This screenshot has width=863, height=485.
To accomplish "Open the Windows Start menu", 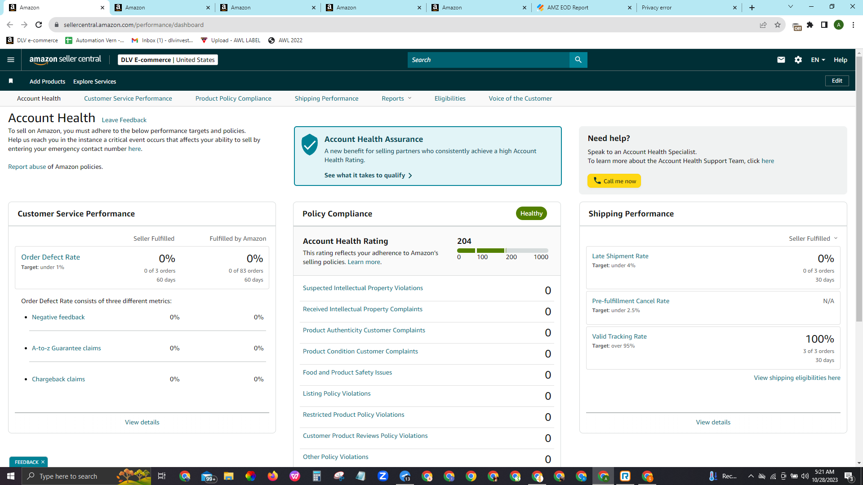I will click(11, 476).
